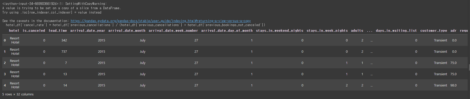This screenshot has height=99, width=470.
Task: Select 'Transient' cell in row 3
Action: (x=440, y=74)
